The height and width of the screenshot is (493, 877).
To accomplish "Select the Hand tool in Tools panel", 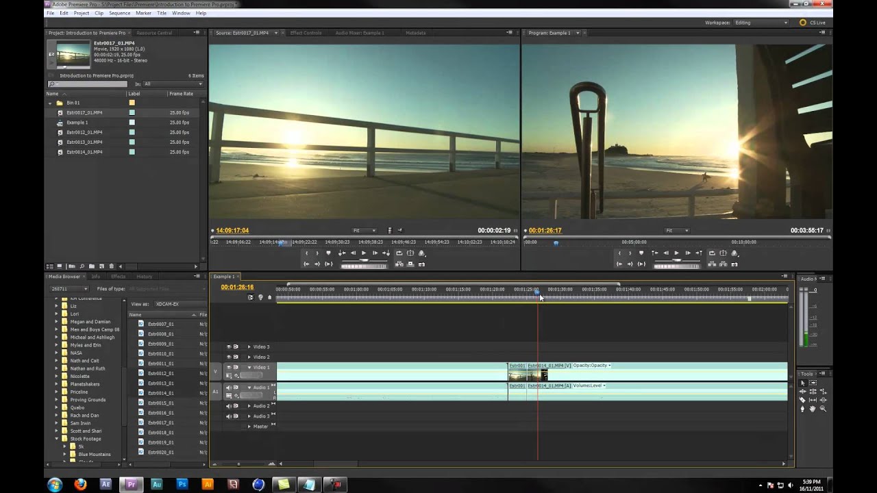I will point(813,409).
